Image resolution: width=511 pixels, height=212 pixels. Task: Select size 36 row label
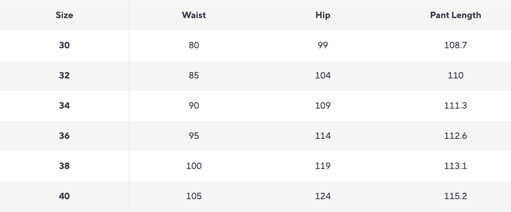[64, 136]
